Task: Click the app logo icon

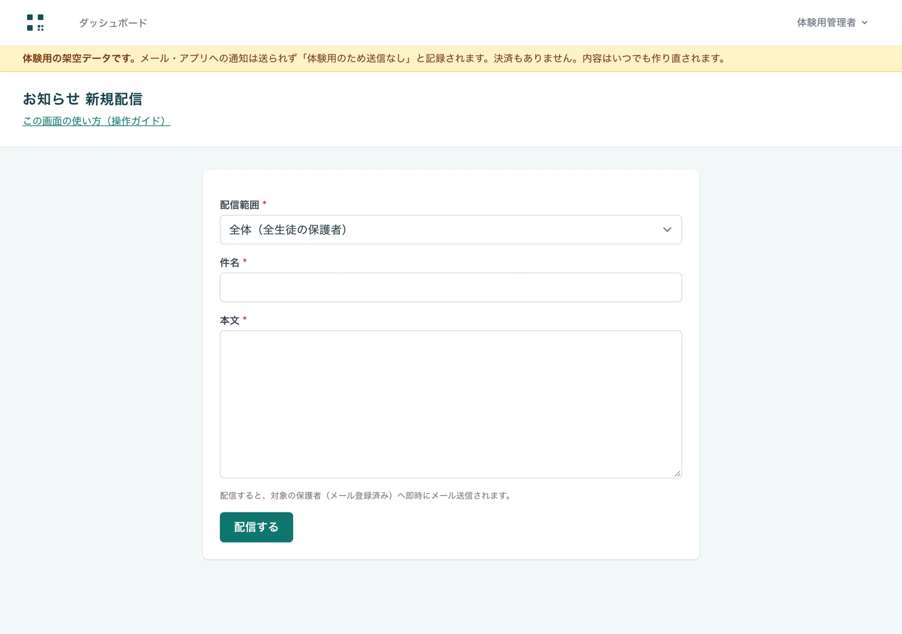Action: [x=35, y=23]
